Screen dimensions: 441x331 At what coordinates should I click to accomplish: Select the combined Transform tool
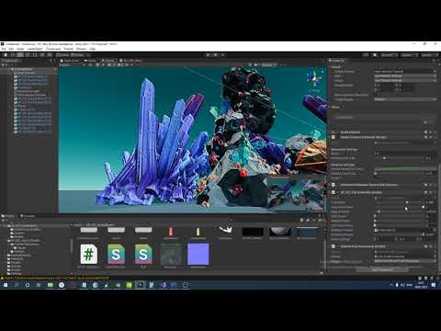tap(42, 55)
